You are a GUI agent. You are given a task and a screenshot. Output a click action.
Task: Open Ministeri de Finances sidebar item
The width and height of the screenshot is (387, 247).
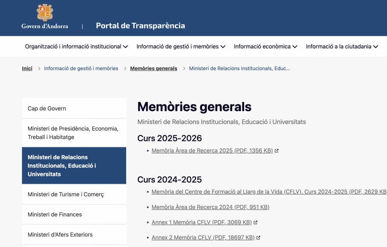[55, 215]
